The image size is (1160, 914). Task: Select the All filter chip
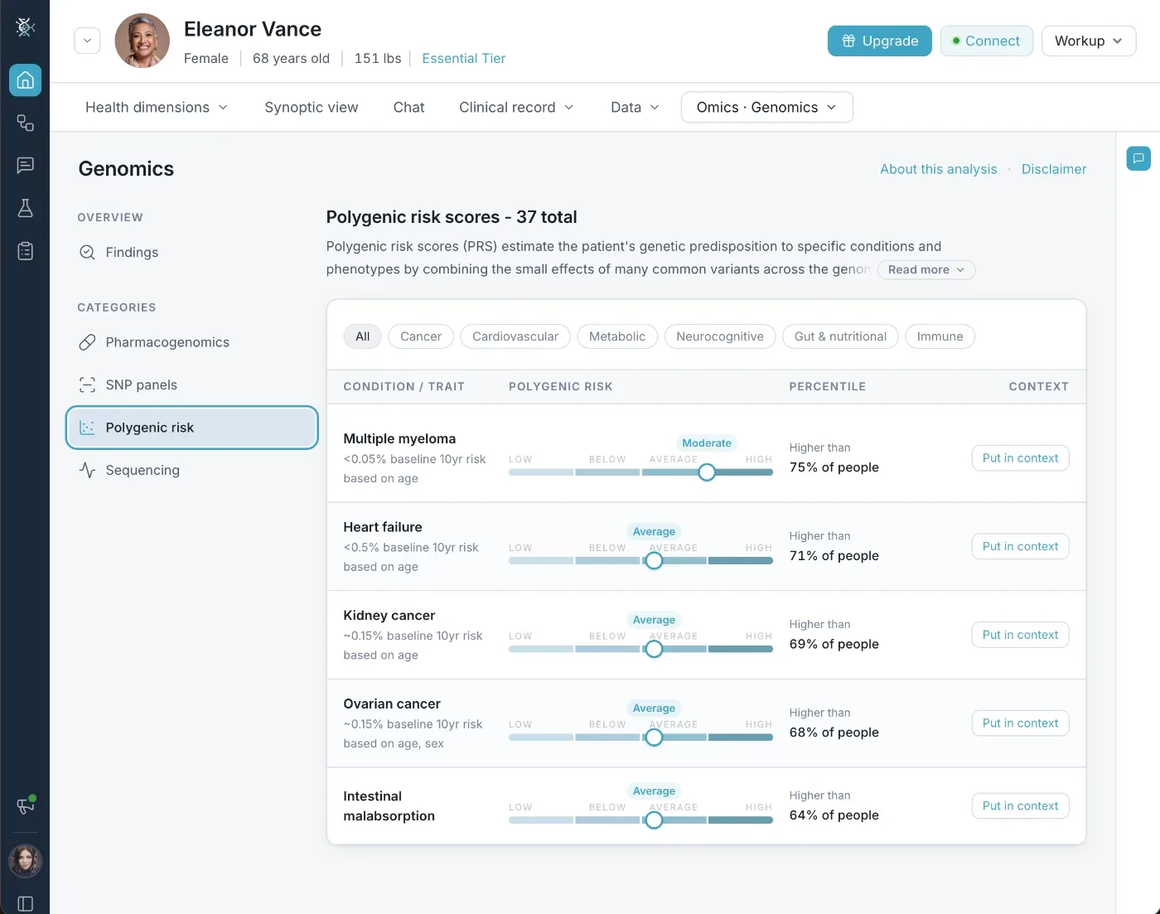tap(362, 336)
